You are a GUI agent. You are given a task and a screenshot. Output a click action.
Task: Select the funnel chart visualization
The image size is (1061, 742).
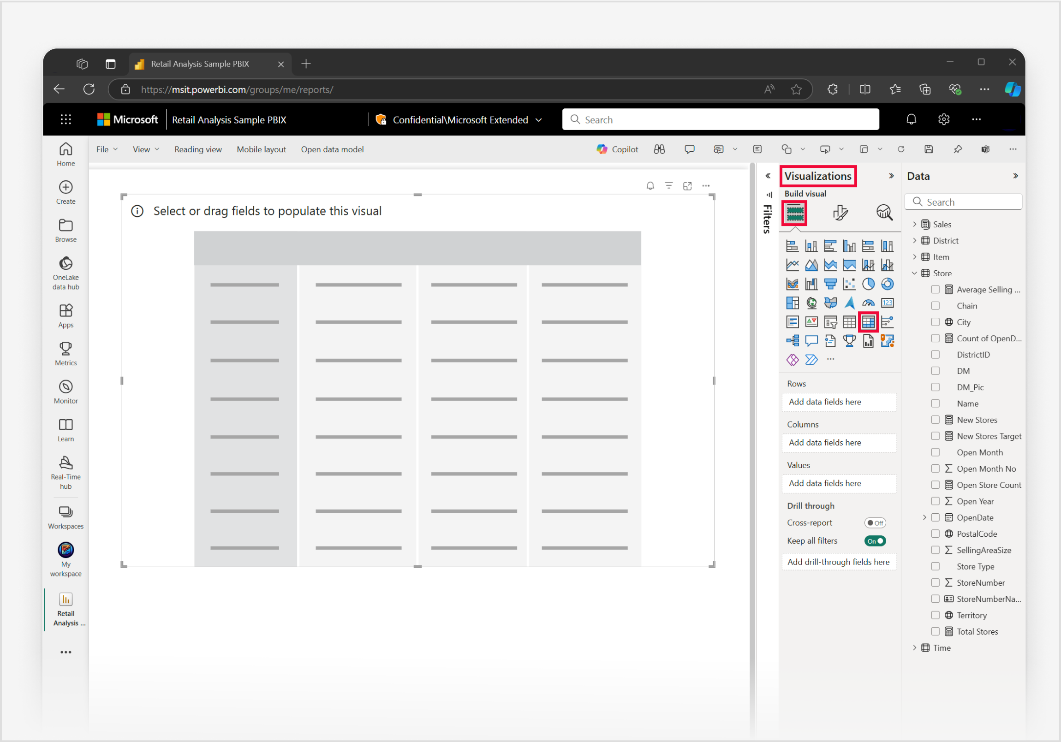click(830, 284)
